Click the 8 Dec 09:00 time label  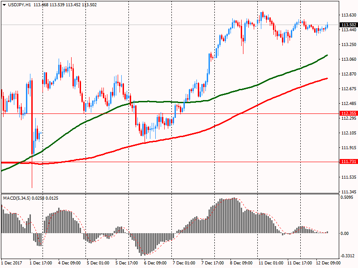coord(241,263)
